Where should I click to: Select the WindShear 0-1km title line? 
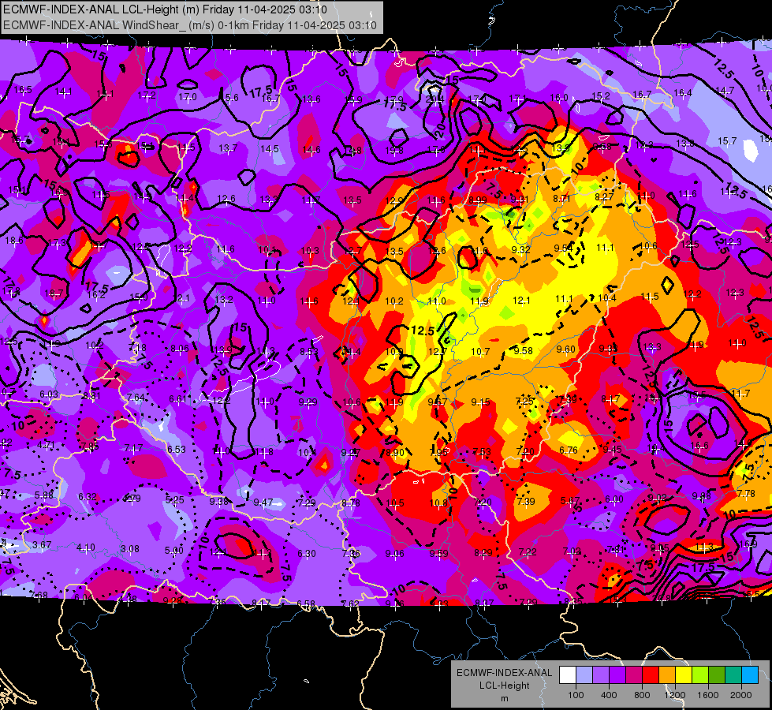tap(189, 25)
